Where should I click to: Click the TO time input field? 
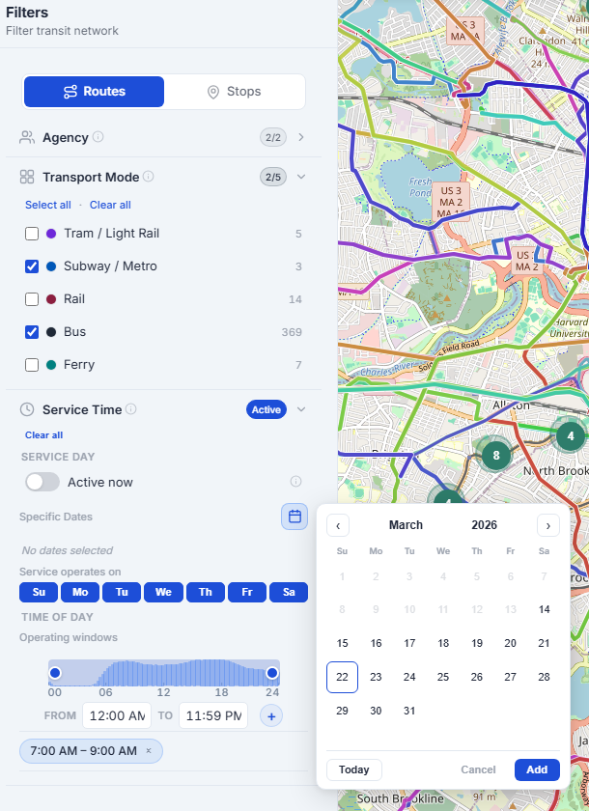pos(213,715)
